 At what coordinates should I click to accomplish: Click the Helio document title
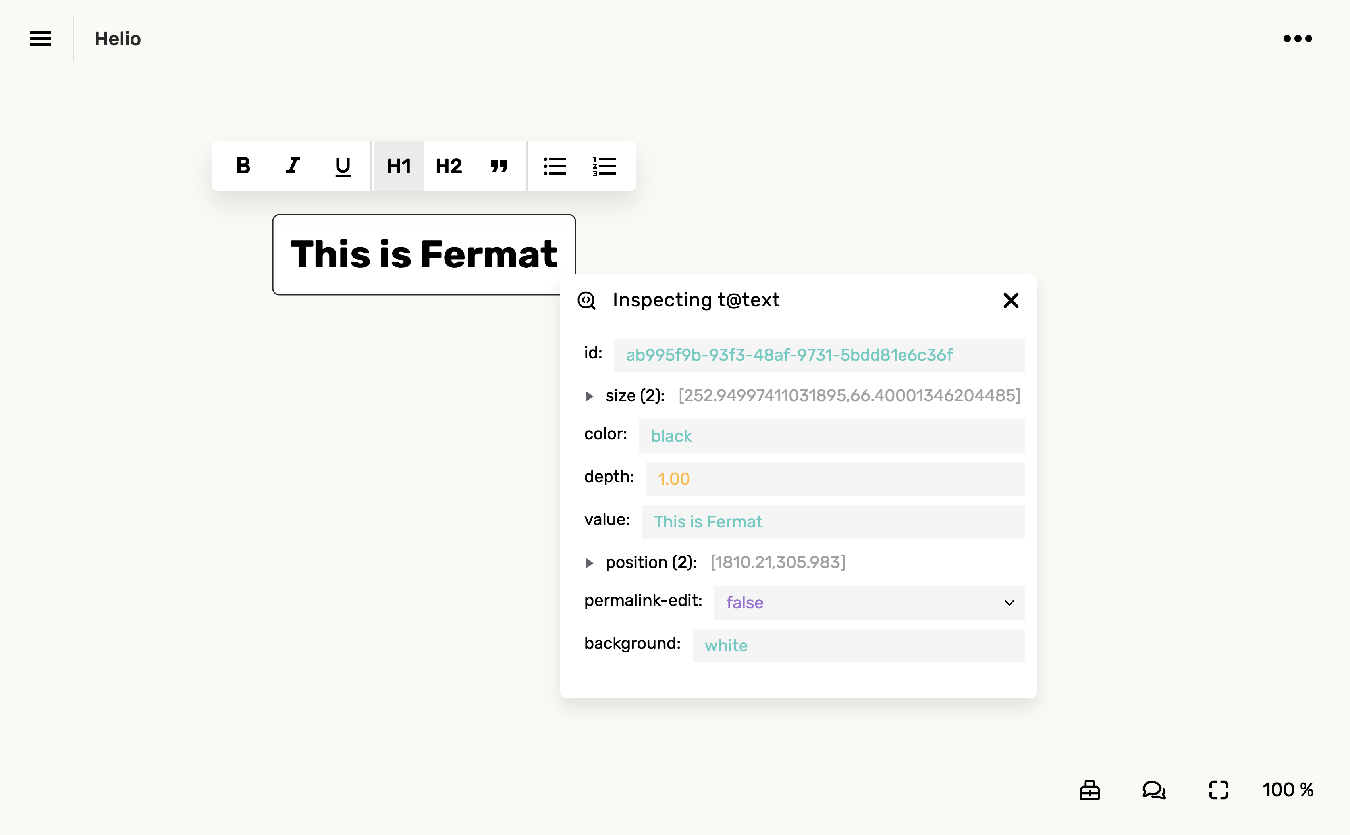click(x=118, y=38)
